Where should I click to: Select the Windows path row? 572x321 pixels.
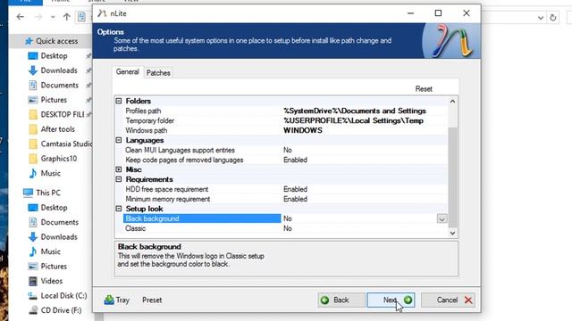point(285,130)
